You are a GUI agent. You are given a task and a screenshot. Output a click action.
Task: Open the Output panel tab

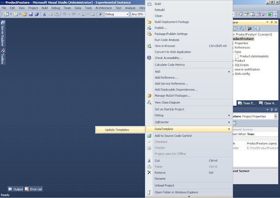point(16,189)
